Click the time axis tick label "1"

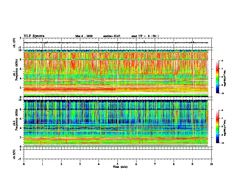[42, 164]
